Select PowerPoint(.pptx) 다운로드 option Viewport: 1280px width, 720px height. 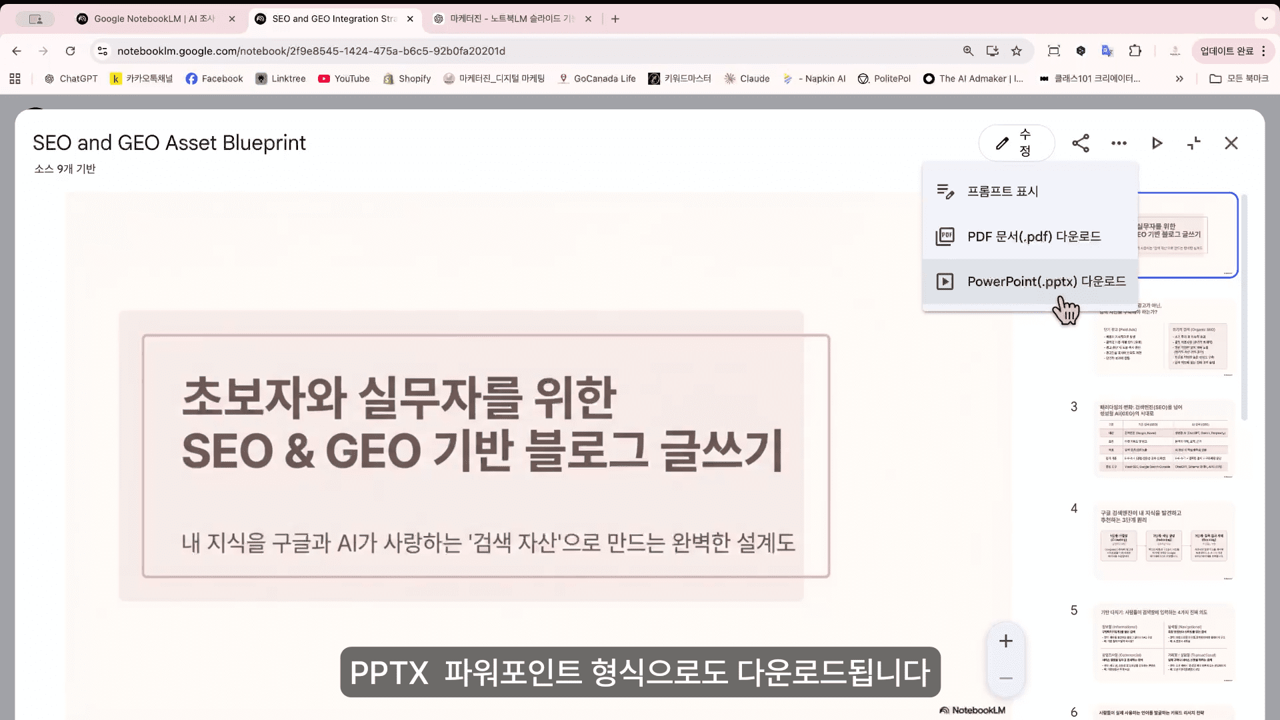[1045, 281]
